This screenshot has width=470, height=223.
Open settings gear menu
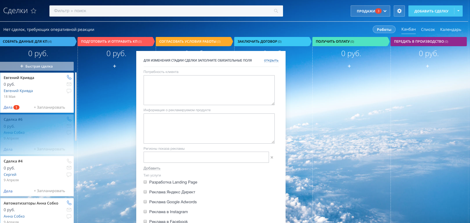(x=399, y=11)
